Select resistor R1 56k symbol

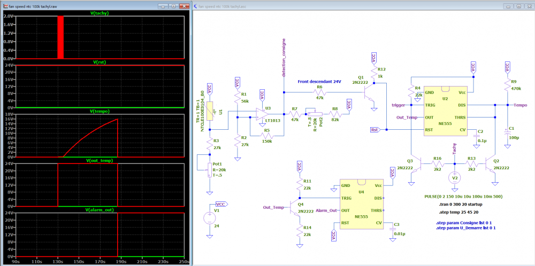pyautogui.click(x=237, y=98)
